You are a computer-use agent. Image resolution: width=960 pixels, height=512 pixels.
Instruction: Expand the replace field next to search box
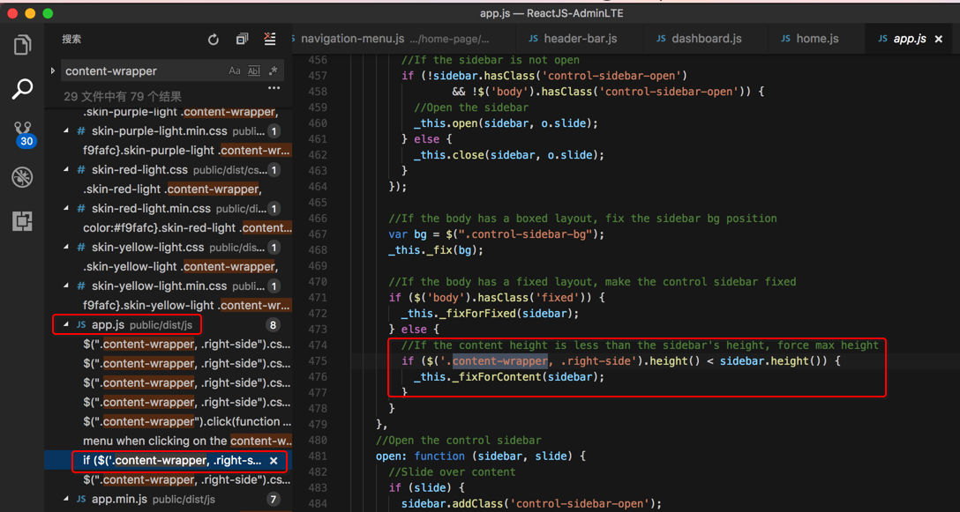coord(53,70)
